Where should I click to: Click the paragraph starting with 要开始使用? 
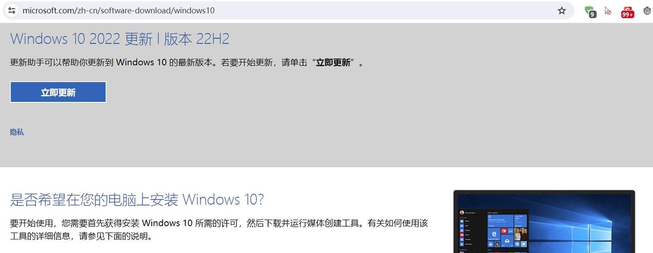(219, 229)
